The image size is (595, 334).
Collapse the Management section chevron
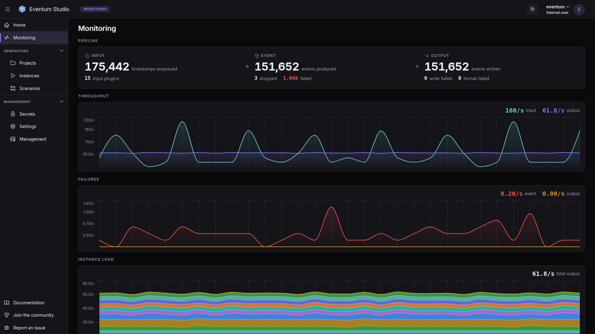pos(62,101)
